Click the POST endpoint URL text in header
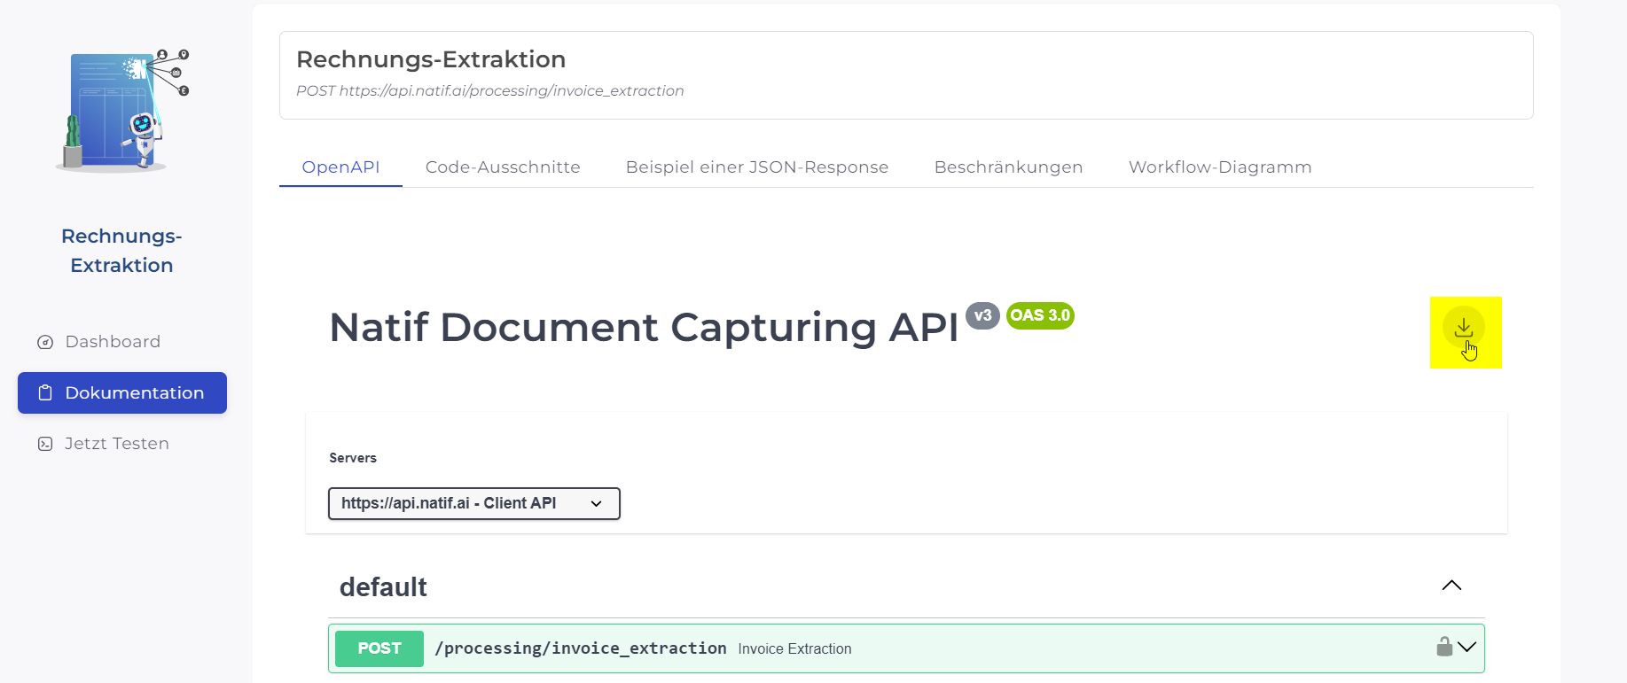Screen dimensions: 1627x683 (x=489, y=90)
